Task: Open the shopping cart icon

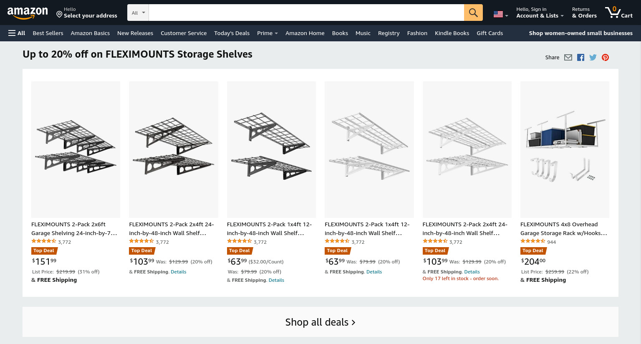Action: [619, 13]
